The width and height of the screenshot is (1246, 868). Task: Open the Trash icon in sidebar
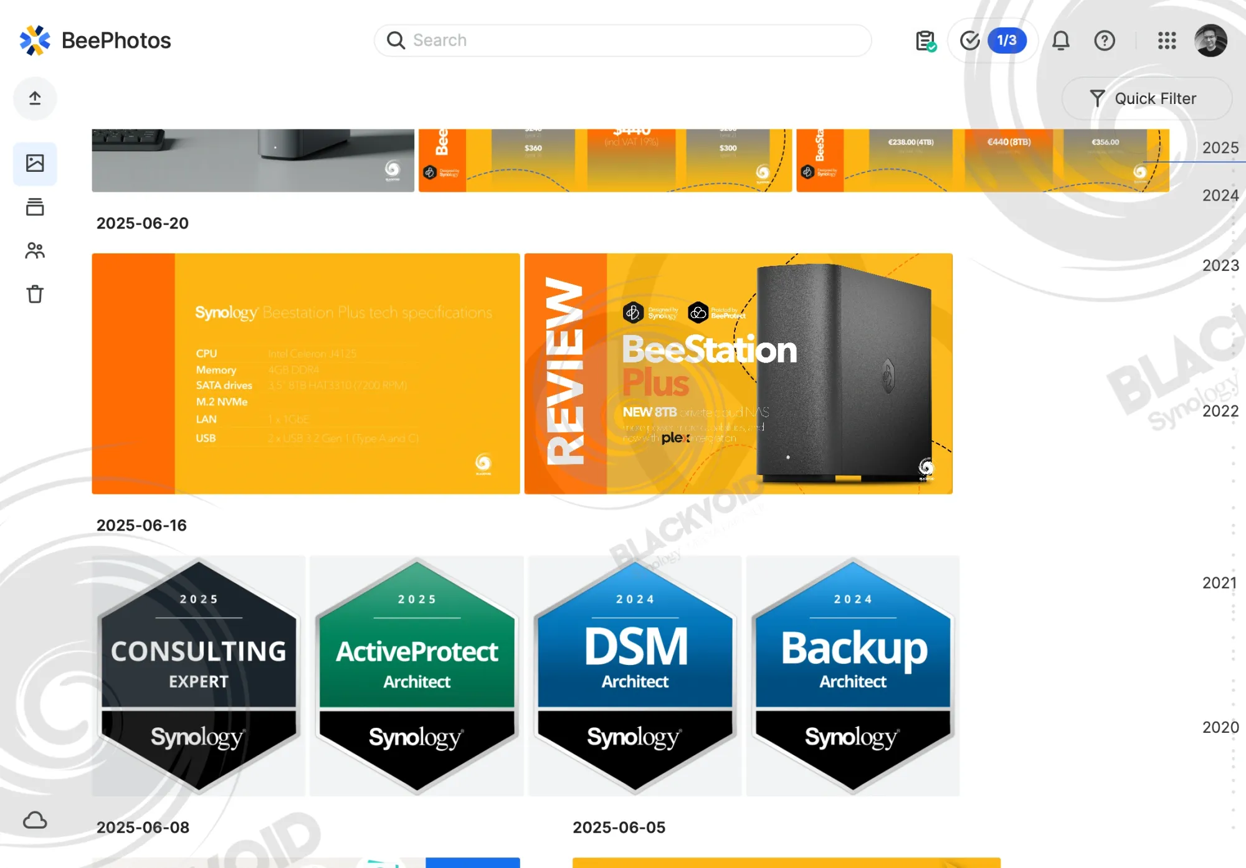(x=35, y=294)
